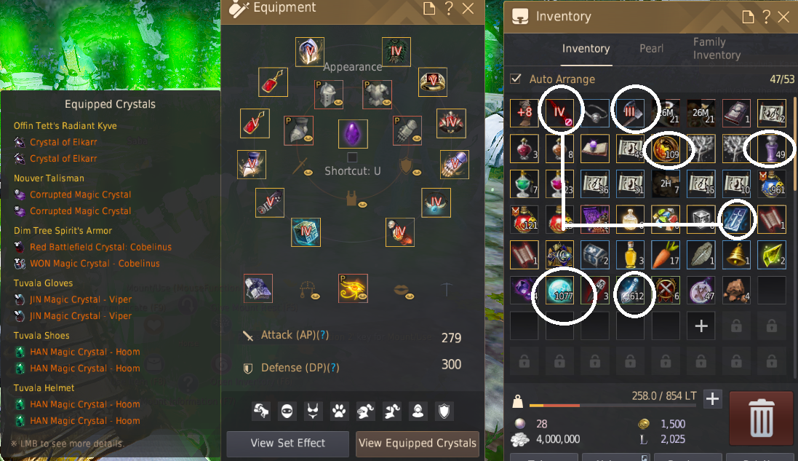Image resolution: width=798 pixels, height=461 pixels.
Task: Select the +8 item in inventory
Action: [524, 113]
